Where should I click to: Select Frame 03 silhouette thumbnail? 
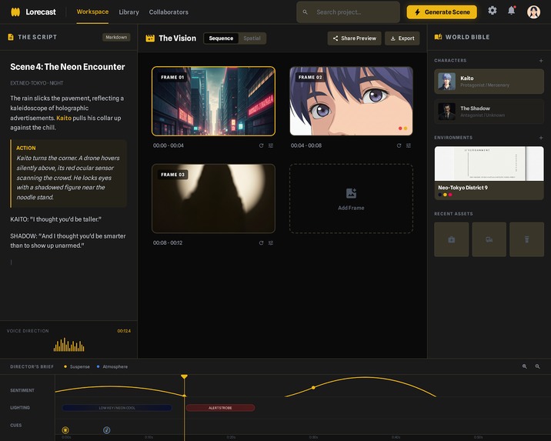click(213, 199)
